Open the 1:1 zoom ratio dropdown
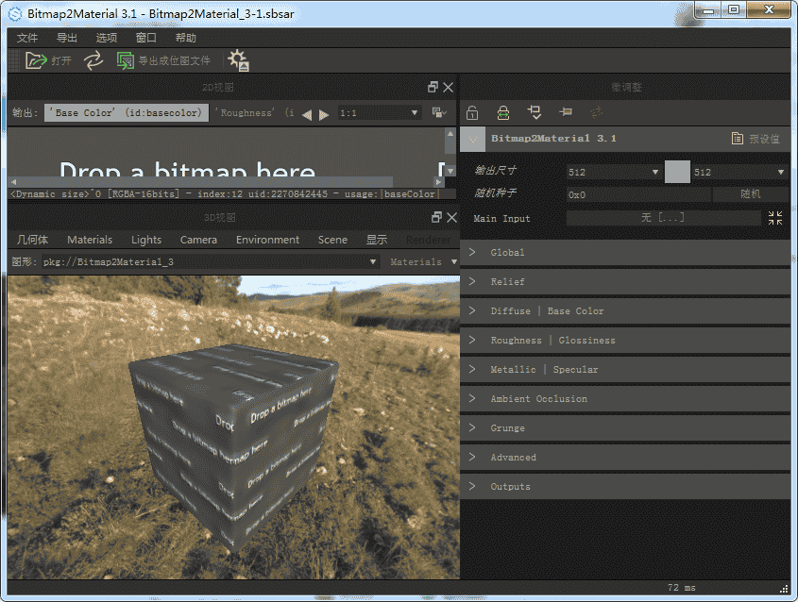 click(x=380, y=113)
